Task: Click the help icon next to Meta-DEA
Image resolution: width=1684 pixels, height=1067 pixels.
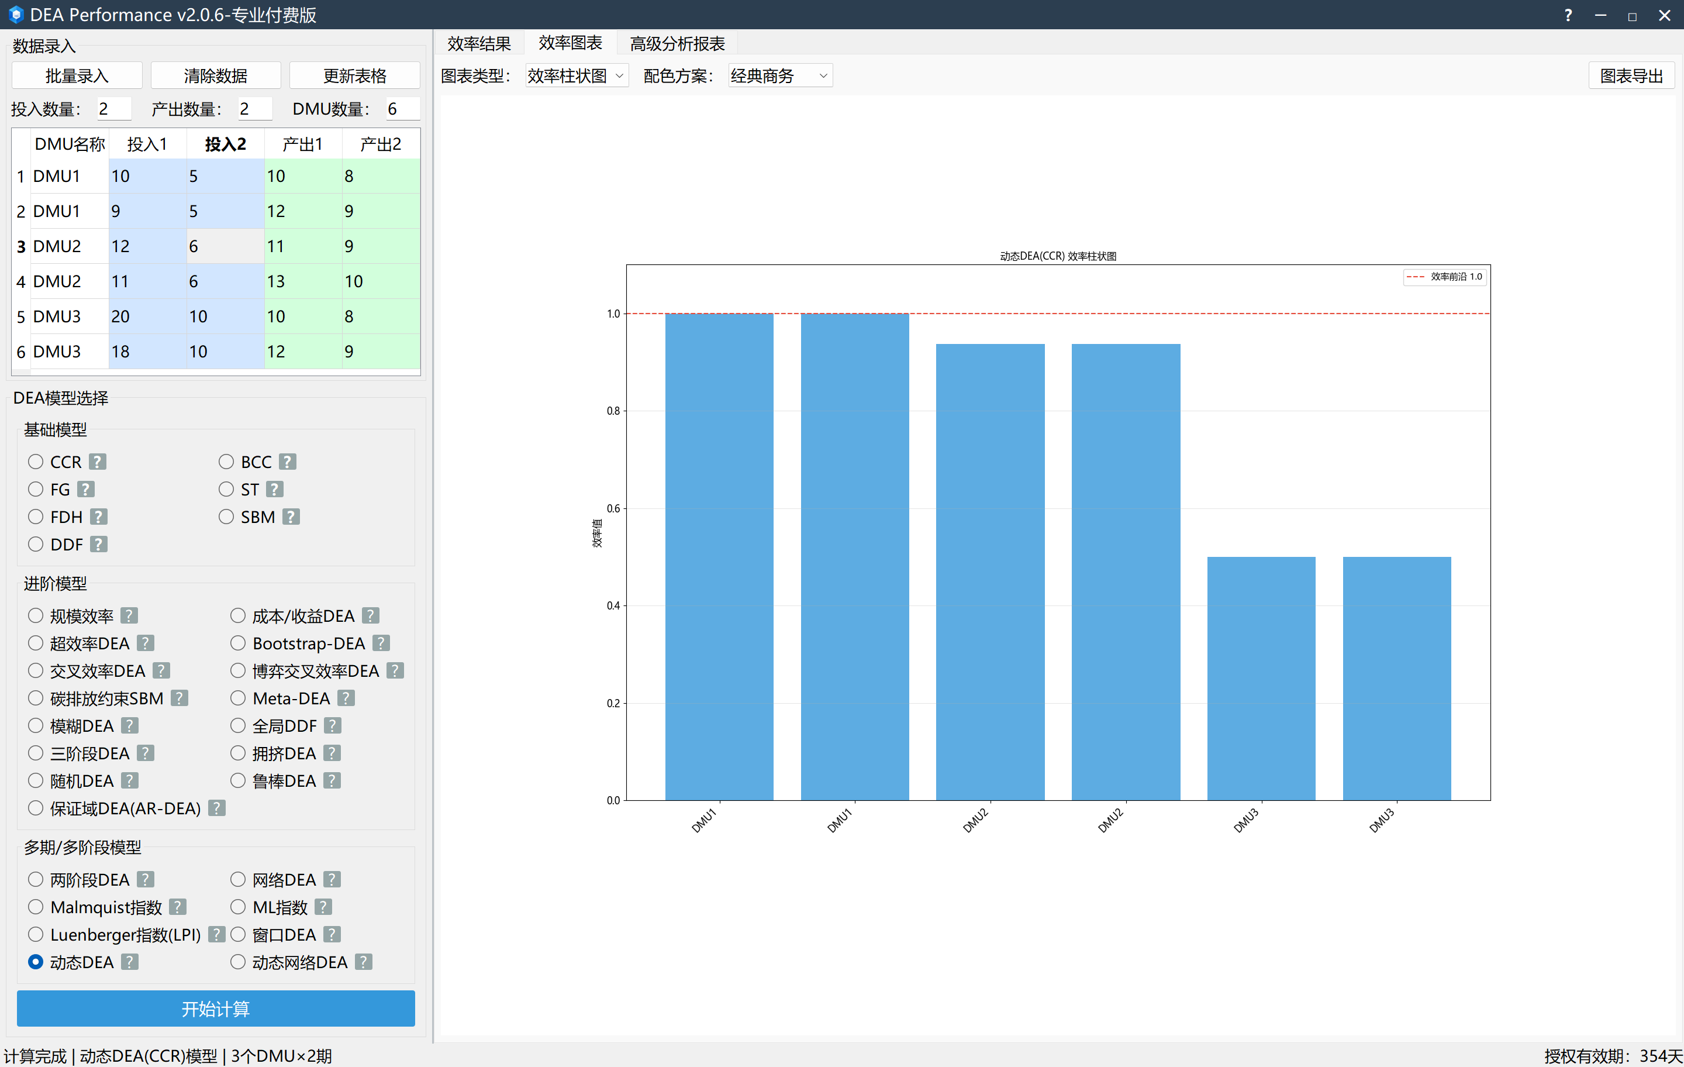Action: [x=346, y=698]
